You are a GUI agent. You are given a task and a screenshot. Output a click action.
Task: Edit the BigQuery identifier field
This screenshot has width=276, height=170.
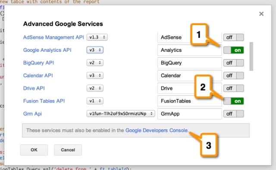[190, 63]
